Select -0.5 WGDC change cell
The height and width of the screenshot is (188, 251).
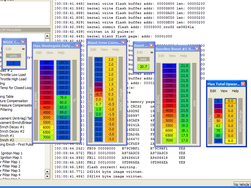(x=111, y=104)
